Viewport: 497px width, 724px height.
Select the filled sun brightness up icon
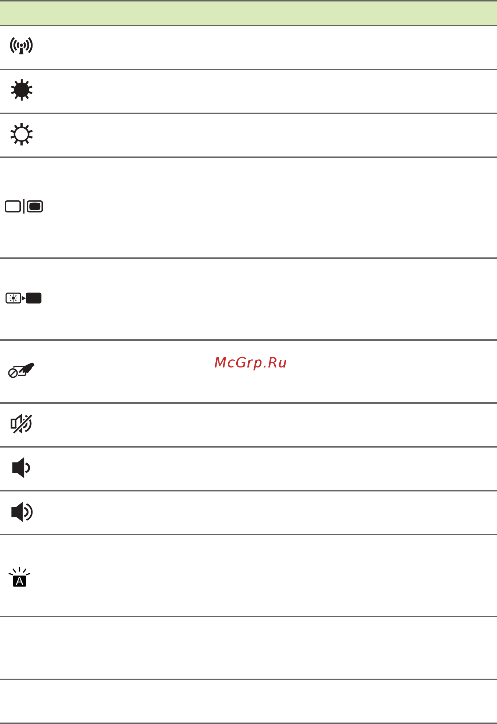pyautogui.click(x=22, y=90)
